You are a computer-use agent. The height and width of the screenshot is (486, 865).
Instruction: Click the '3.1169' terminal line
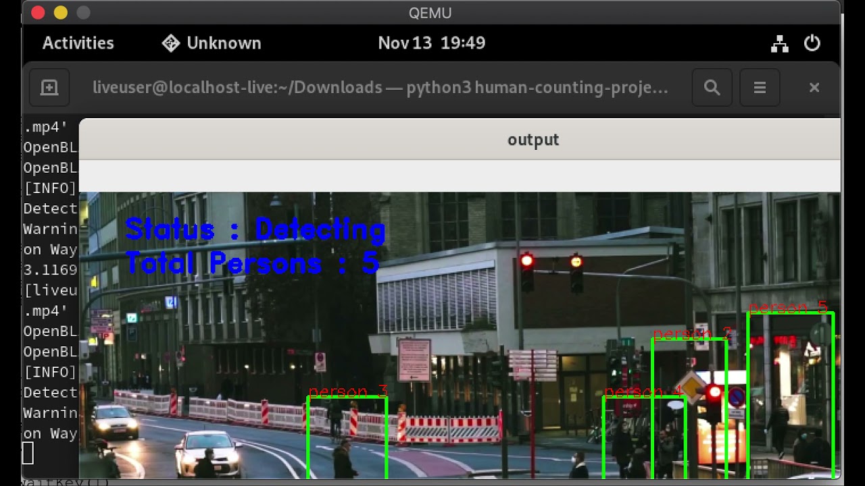[x=51, y=270]
